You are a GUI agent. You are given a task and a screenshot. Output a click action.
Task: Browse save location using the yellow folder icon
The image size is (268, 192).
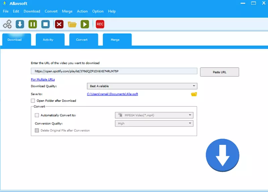pyautogui.click(x=194, y=94)
